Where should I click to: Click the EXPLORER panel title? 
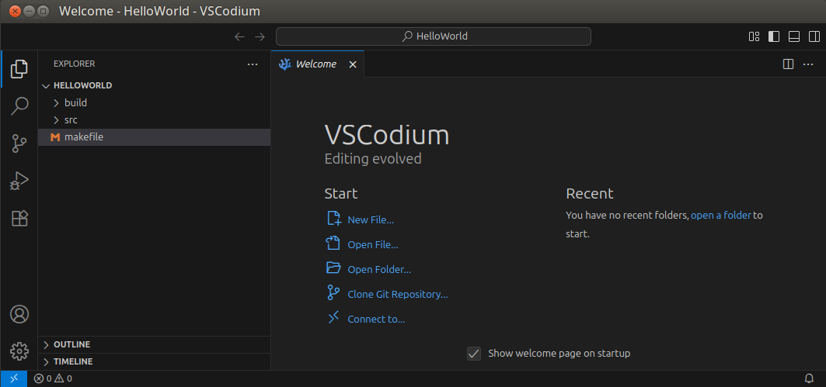coord(75,64)
